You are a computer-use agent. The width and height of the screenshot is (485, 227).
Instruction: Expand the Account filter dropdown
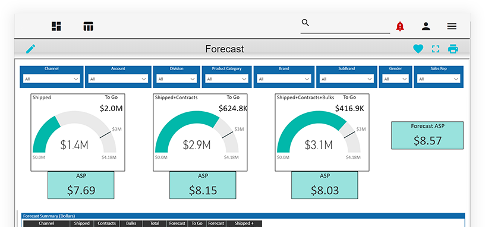click(118, 79)
